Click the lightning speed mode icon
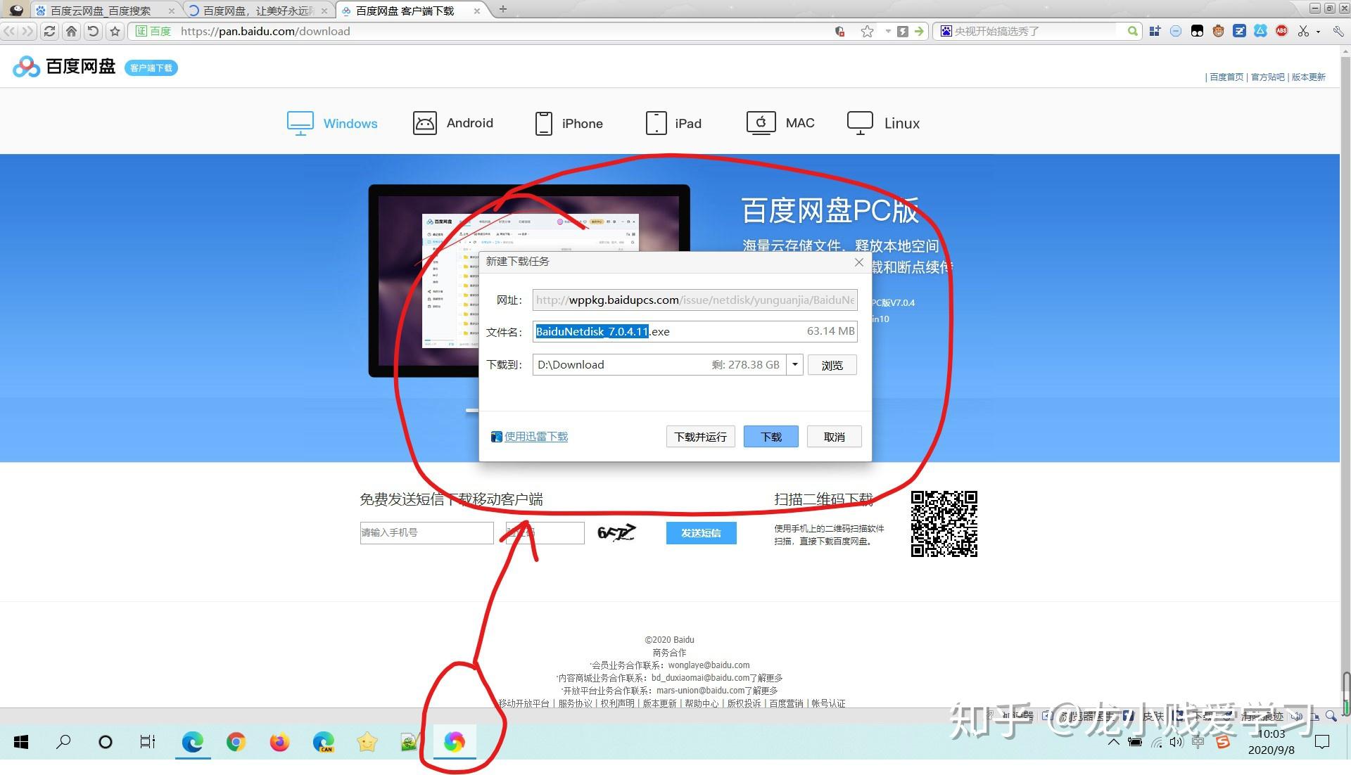Image resolution: width=1351 pixels, height=775 pixels. (x=903, y=31)
